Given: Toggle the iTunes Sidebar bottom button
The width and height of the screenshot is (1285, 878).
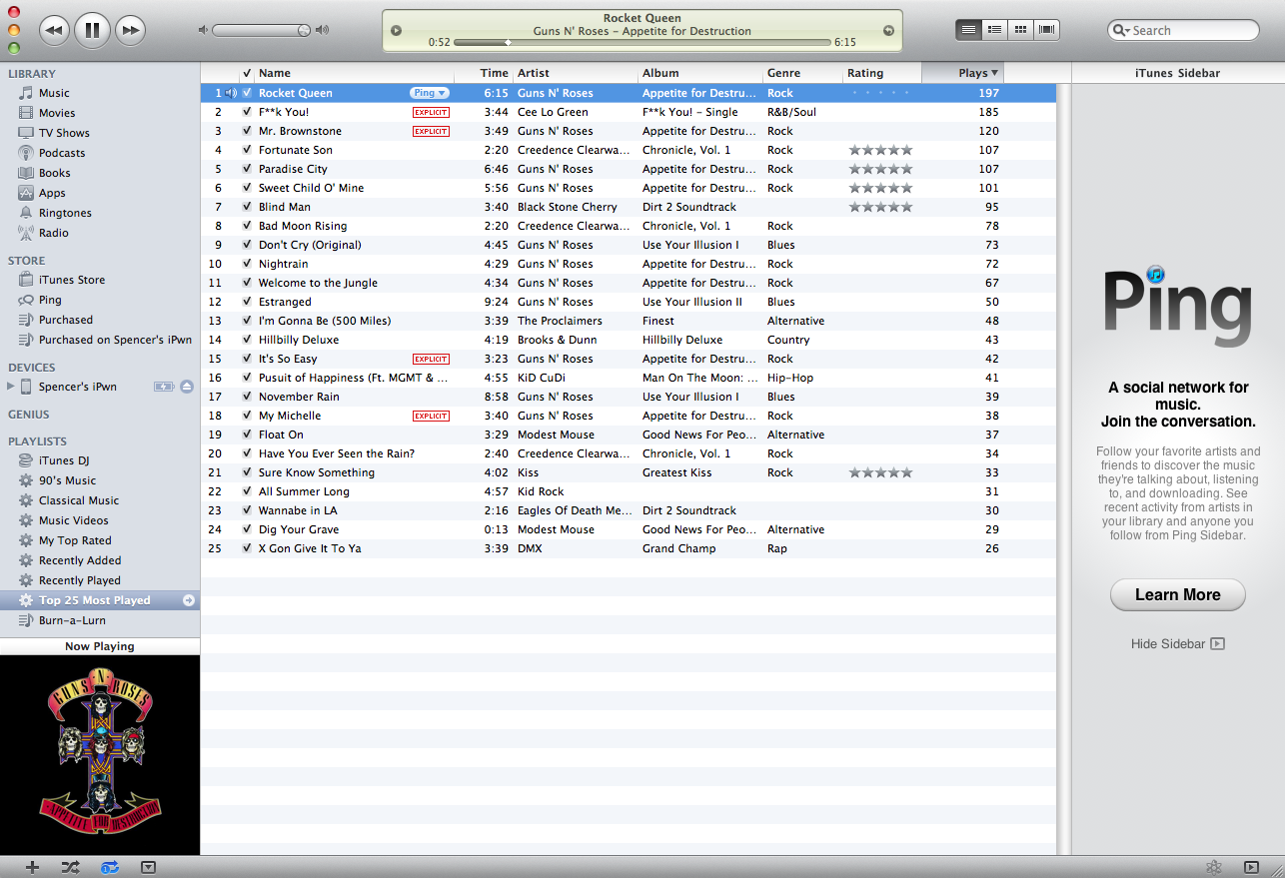Looking at the screenshot, I should (x=1251, y=867).
